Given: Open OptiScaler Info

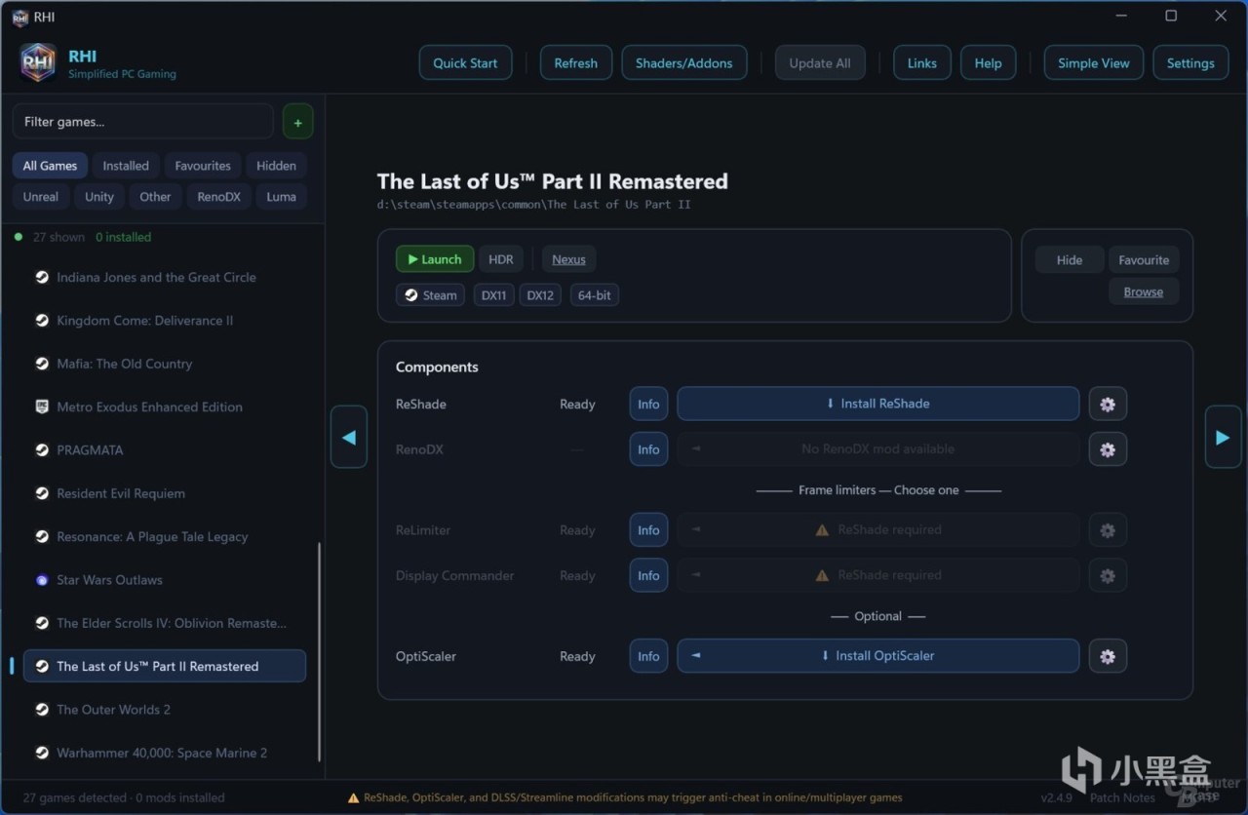Looking at the screenshot, I should coord(648,656).
